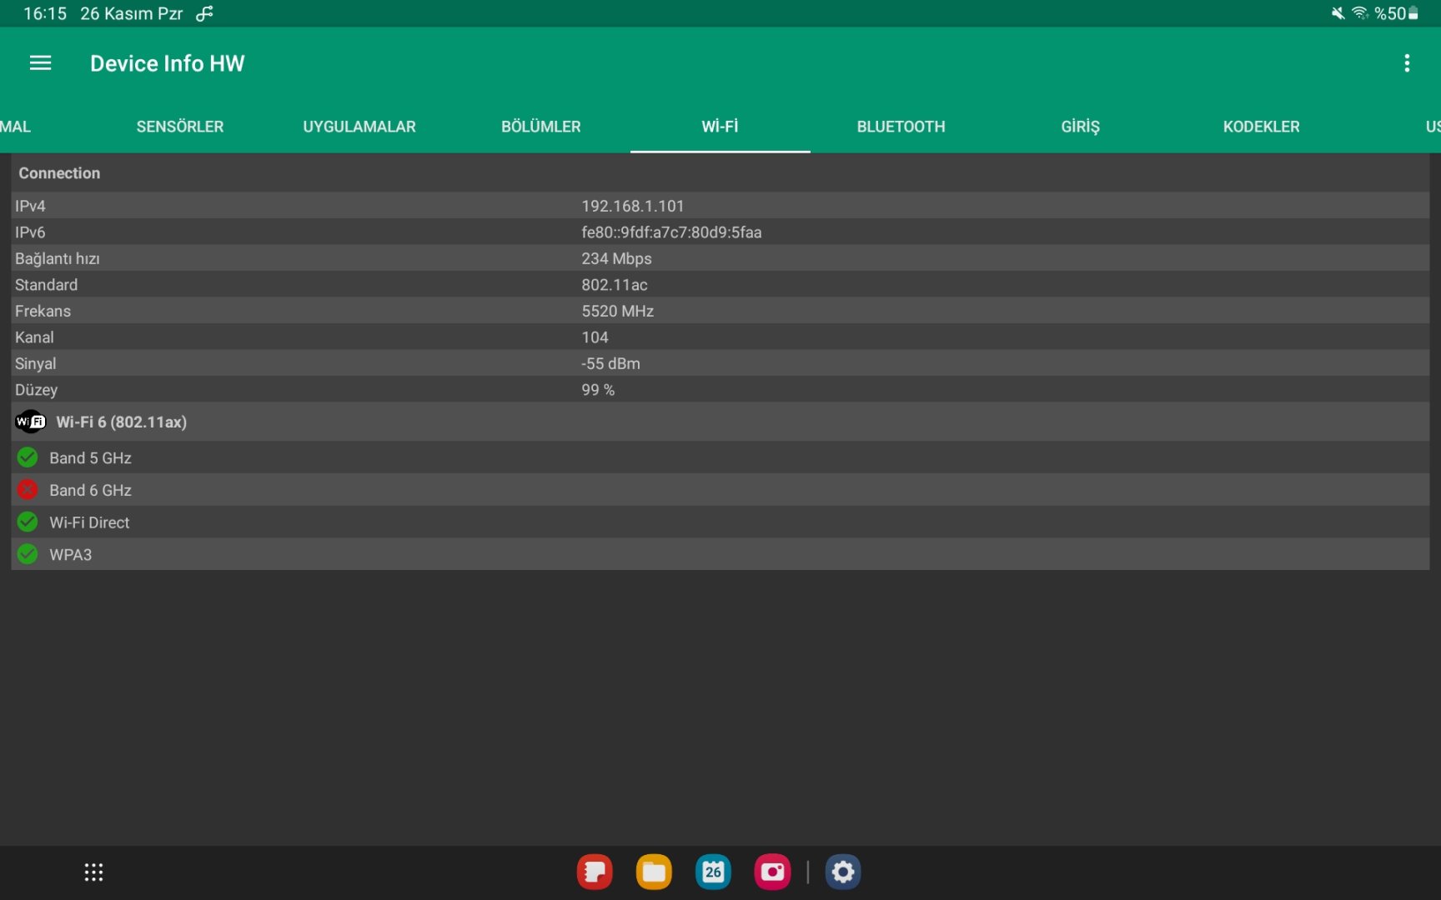Click the Sinyal label

click(x=36, y=364)
